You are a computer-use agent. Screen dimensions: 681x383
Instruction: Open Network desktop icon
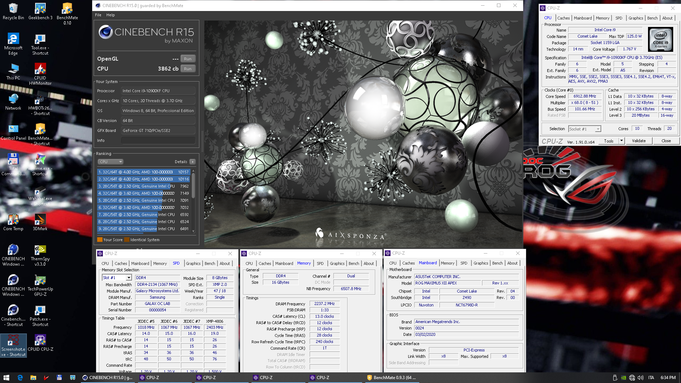13,102
